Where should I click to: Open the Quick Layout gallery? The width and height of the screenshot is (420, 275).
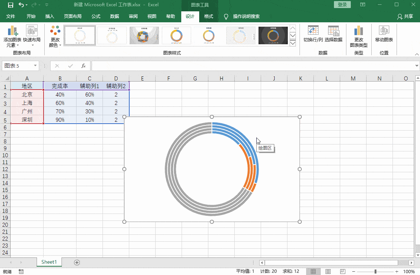pyautogui.click(x=31, y=37)
